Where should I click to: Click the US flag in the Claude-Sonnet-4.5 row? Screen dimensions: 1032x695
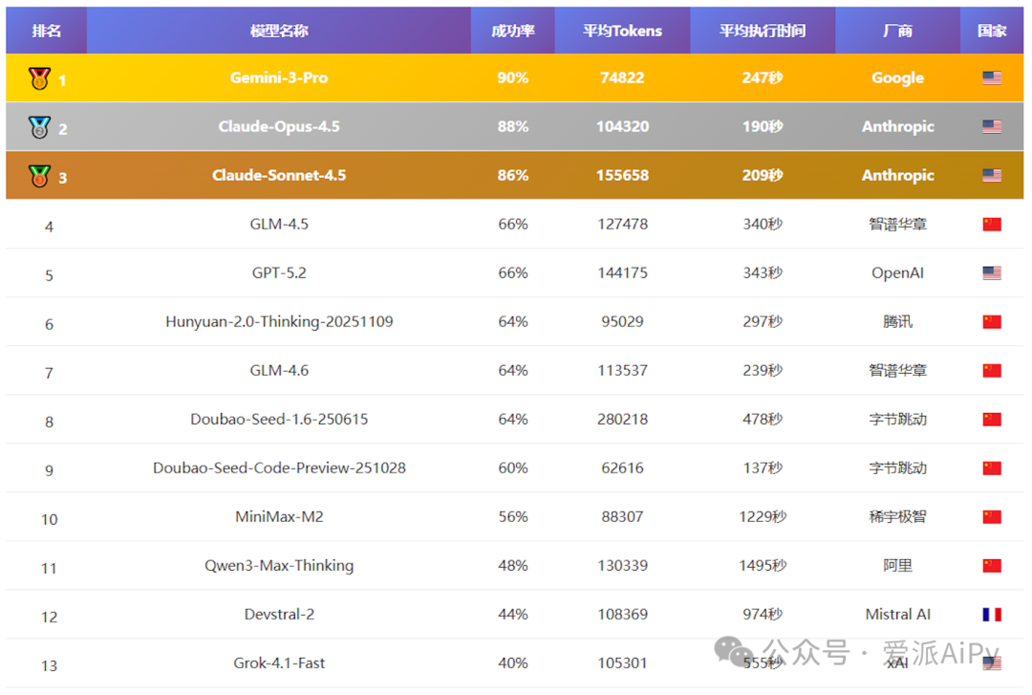992,175
